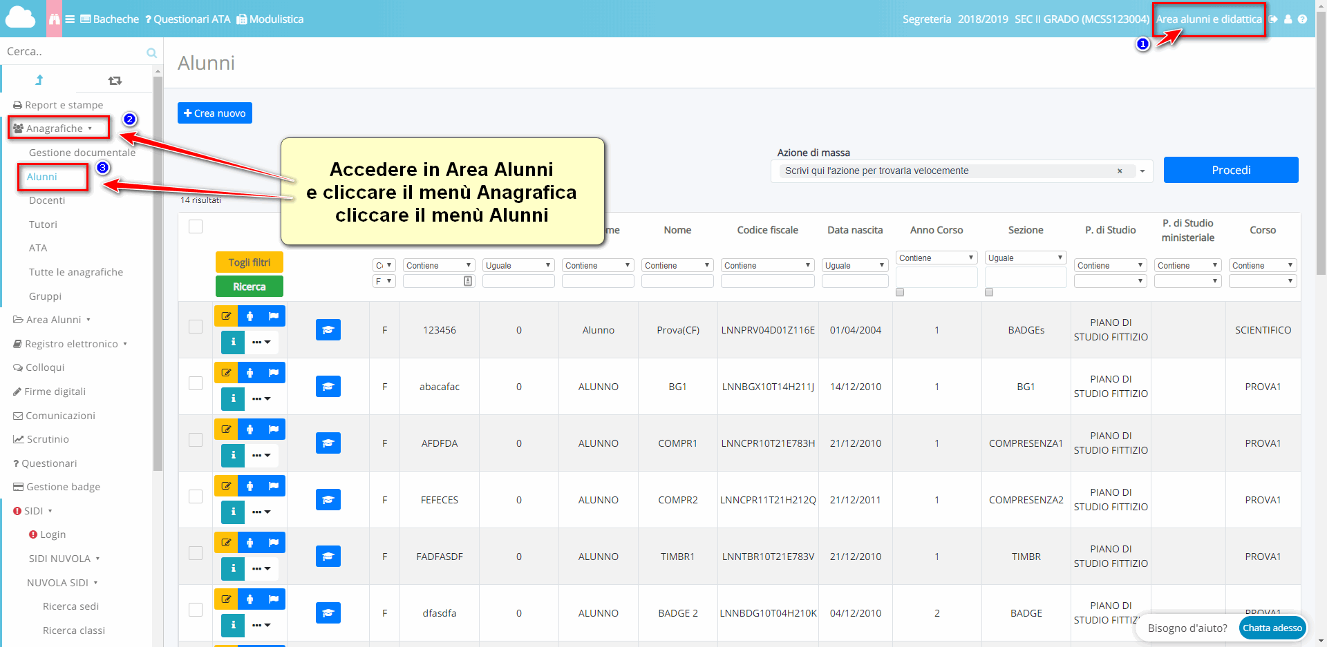
Task: Click the flag icon for dfasdfa row
Action: pos(274,599)
